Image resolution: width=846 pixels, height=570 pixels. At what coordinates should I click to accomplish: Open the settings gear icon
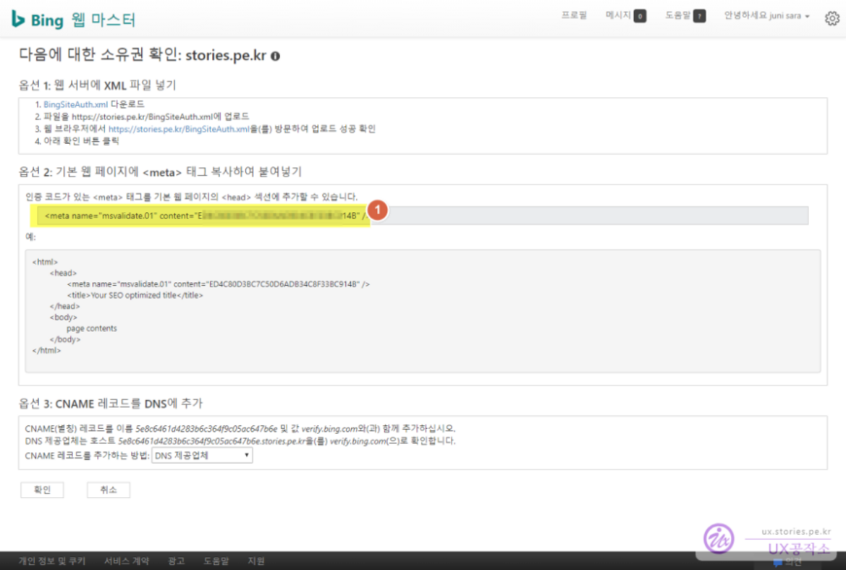coord(832,18)
